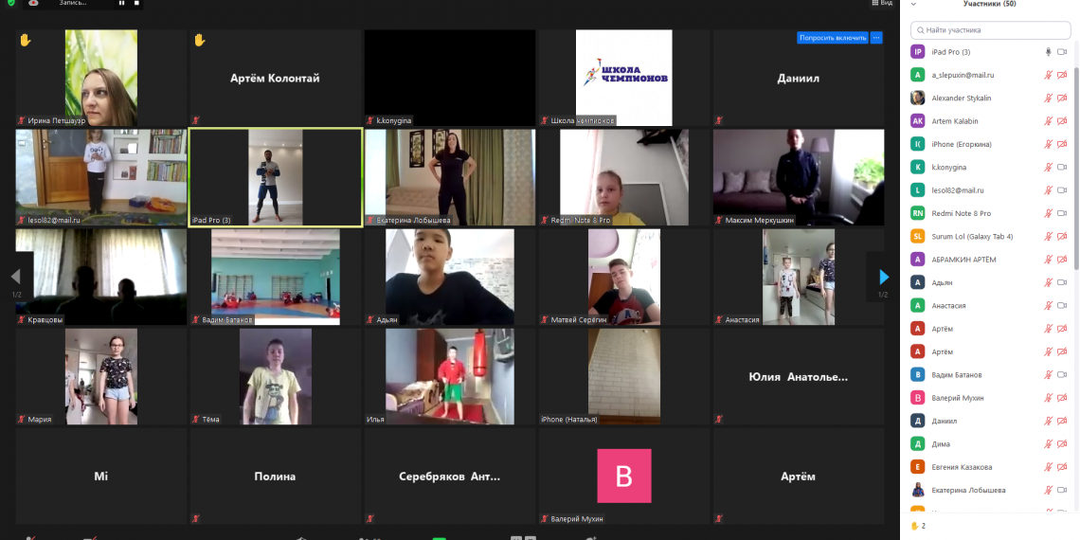This screenshot has width=1080, height=540.
Task: Pause the recording
Action: click(121, 4)
